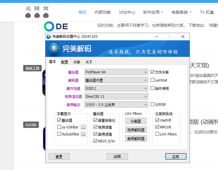This screenshot has height=170, width=218.
Task: Open the 硬件加速 D3D11 dropdown
Action: point(116,88)
